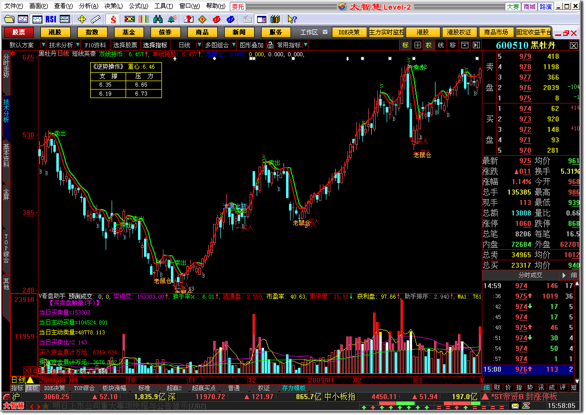Select the 超赢买点 bottom tab
586x415 pixels.
pos(204,388)
